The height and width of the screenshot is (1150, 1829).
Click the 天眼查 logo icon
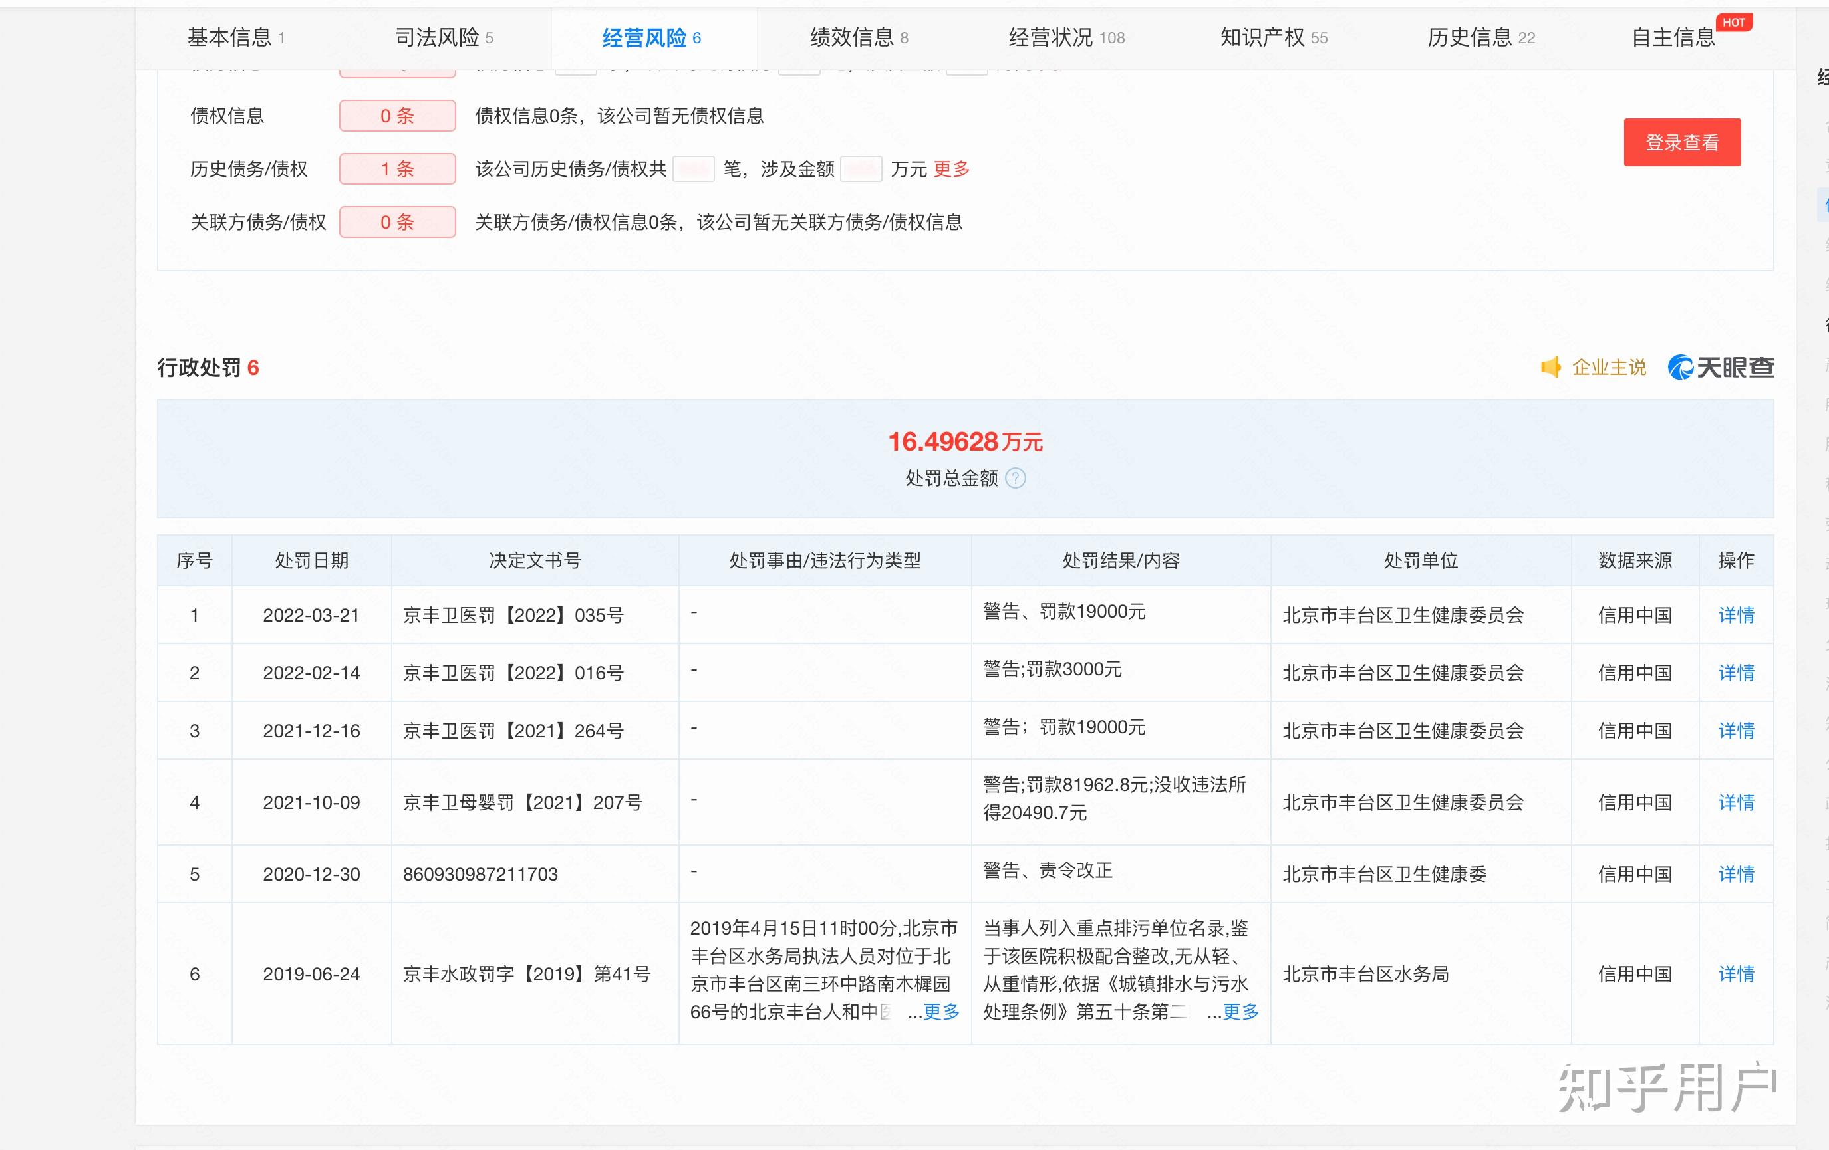click(x=1681, y=368)
